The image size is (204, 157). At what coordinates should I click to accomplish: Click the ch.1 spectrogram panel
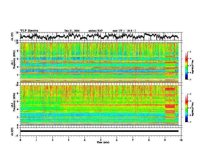coord(99,63)
